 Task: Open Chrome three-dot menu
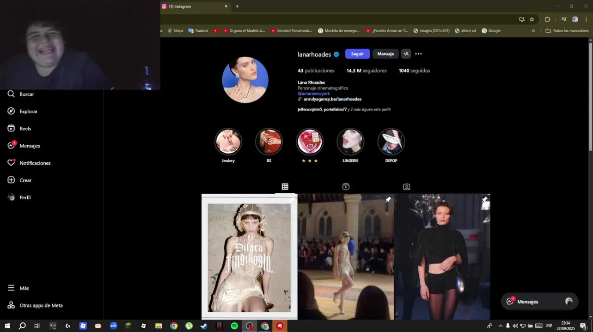click(586, 19)
